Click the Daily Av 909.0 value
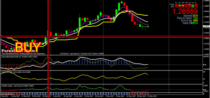Screen dimensions: 210x98 195,23
